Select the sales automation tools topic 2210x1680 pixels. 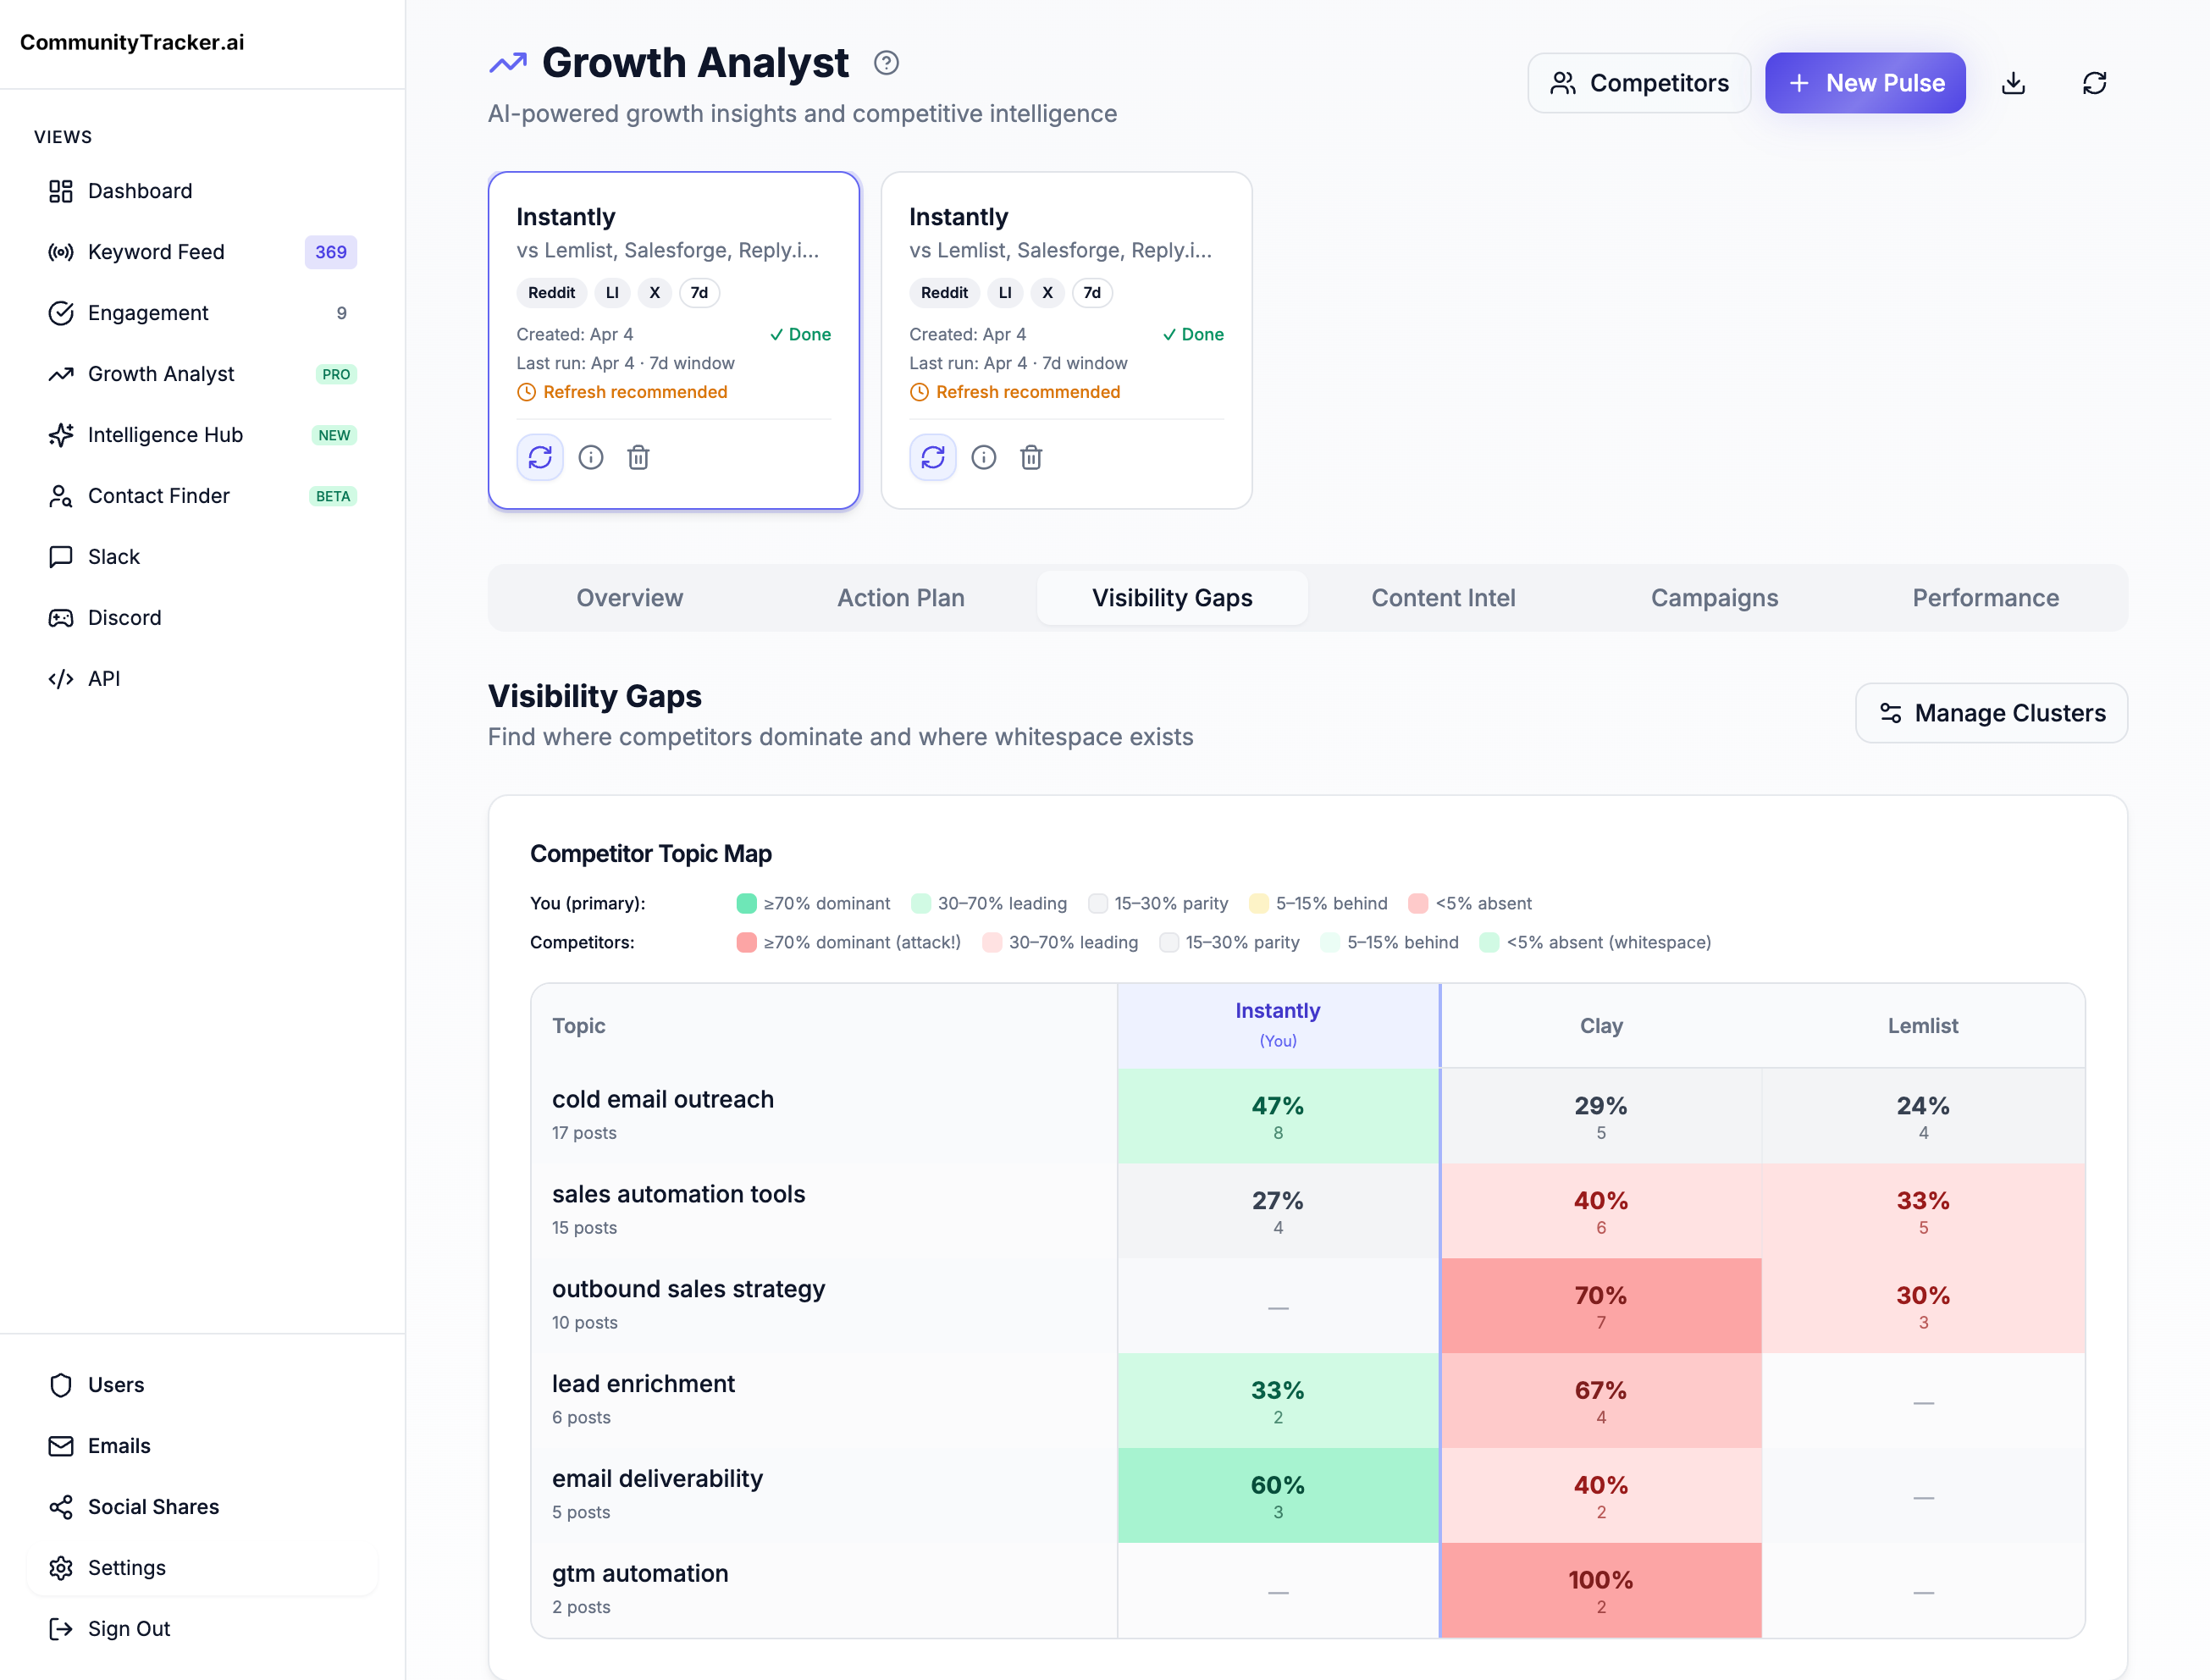(678, 1195)
